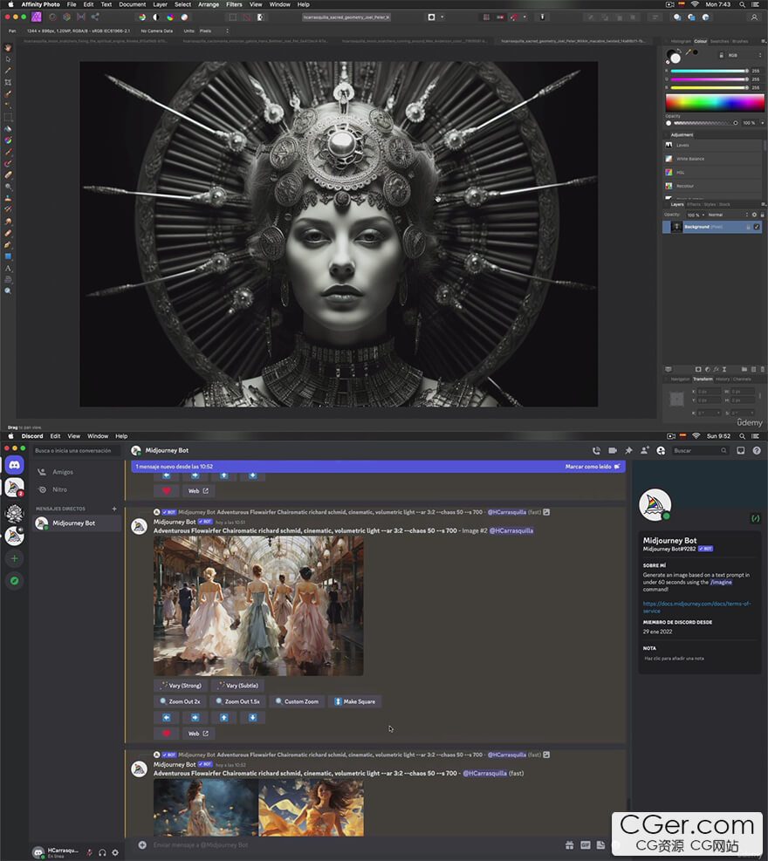Apply Auto White Balance icon

(x=185, y=17)
